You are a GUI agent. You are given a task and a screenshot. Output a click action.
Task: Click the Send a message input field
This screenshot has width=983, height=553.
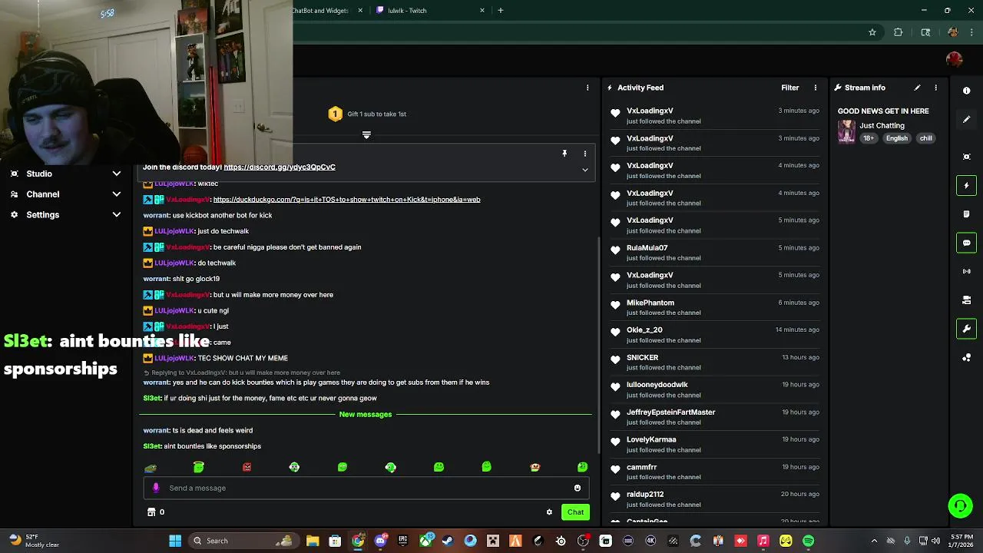click(x=366, y=488)
